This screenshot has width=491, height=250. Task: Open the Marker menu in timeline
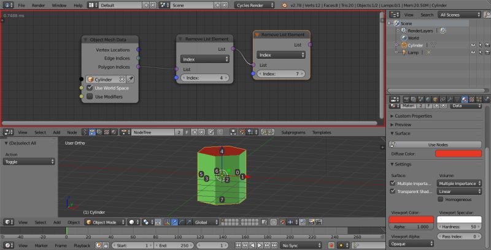(x=41, y=246)
